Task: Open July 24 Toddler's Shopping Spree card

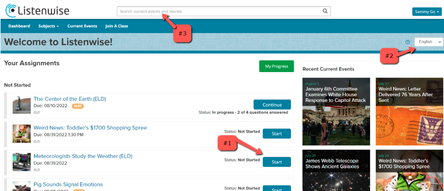Action: click(410, 170)
